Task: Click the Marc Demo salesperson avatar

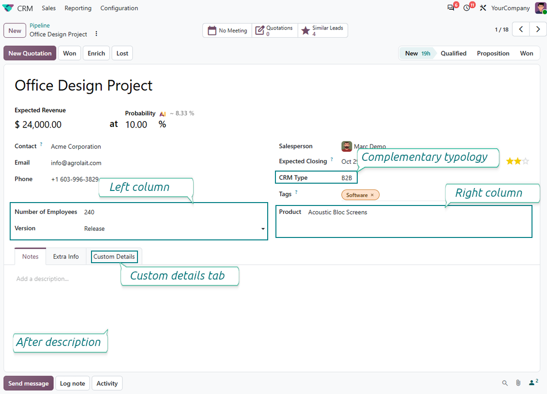Action: tap(347, 146)
